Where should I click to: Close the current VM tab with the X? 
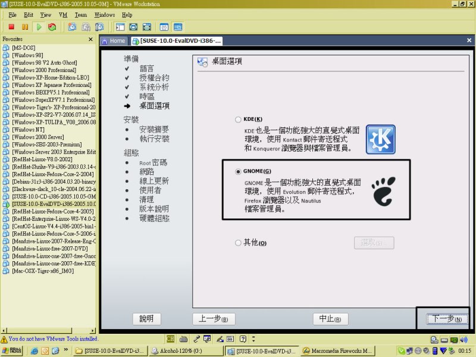pyautogui.click(x=469, y=40)
